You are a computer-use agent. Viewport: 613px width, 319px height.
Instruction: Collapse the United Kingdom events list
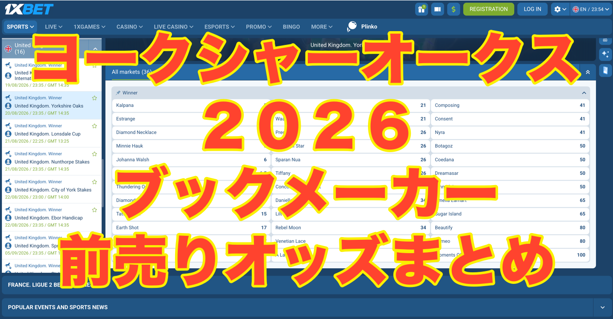95,48
